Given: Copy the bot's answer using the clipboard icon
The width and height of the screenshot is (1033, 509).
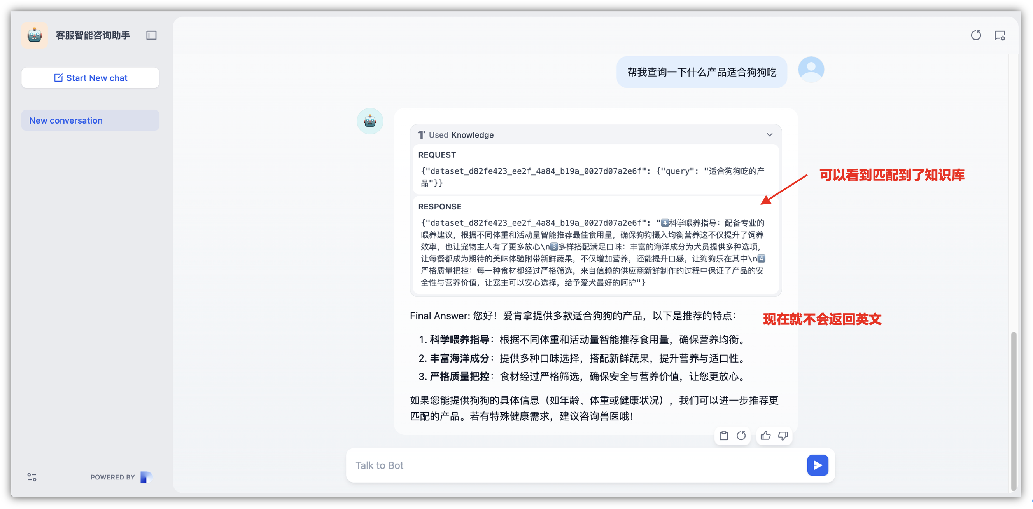Looking at the screenshot, I should [724, 436].
